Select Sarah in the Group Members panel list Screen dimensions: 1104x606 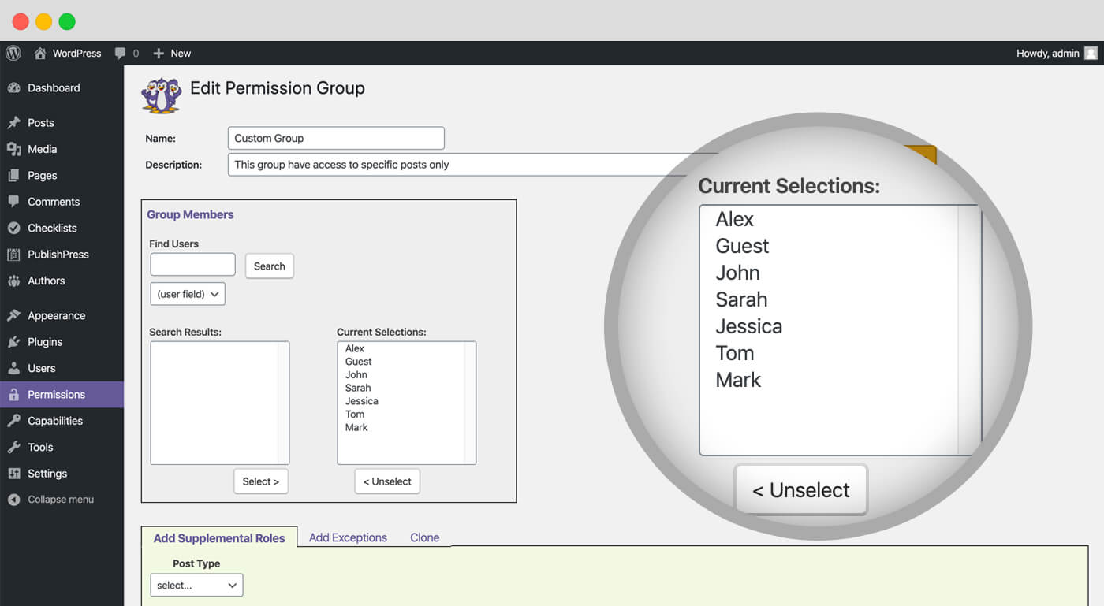[357, 388]
